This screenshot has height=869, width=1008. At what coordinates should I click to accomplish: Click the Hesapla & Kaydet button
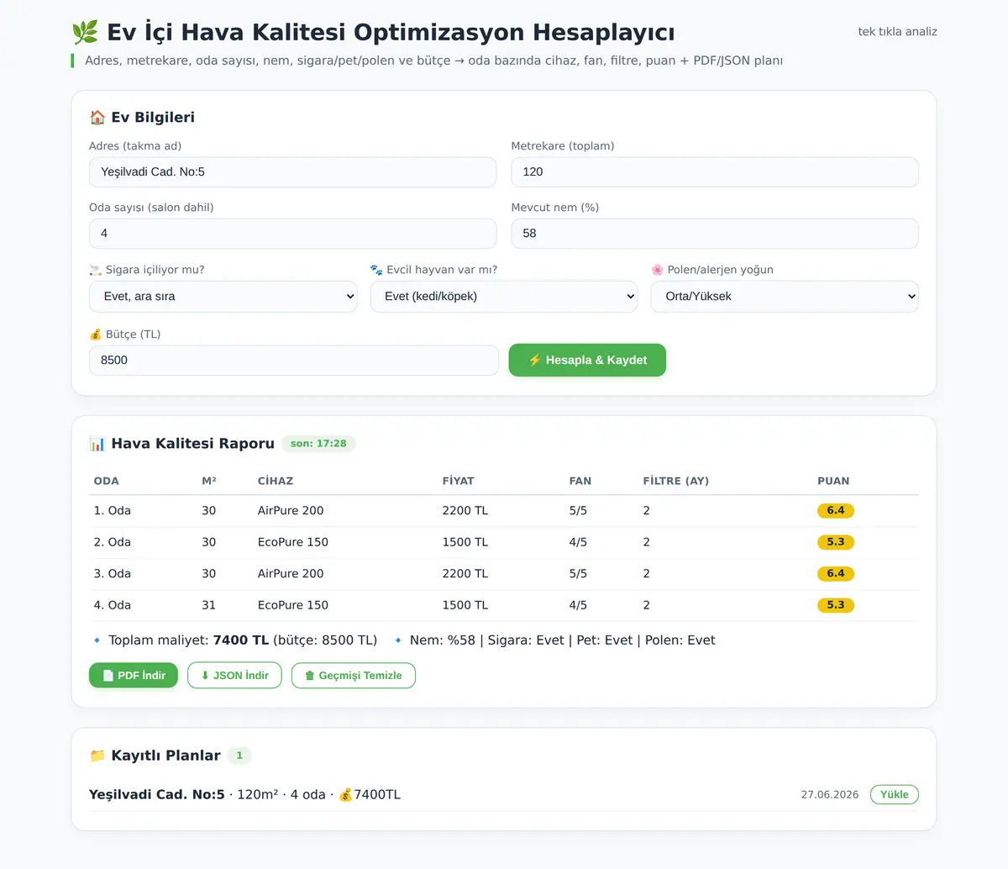point(587,360)
